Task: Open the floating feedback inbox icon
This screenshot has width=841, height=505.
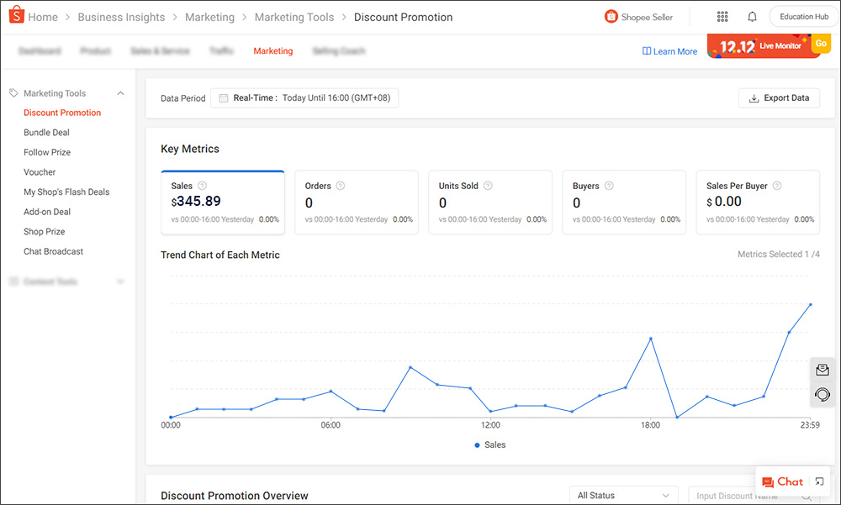Action: pos(822,370)
